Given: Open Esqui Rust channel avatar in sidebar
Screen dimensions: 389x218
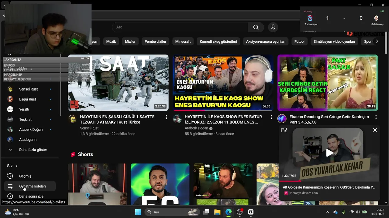Looking at the screenshot, I should coord(10,99).
